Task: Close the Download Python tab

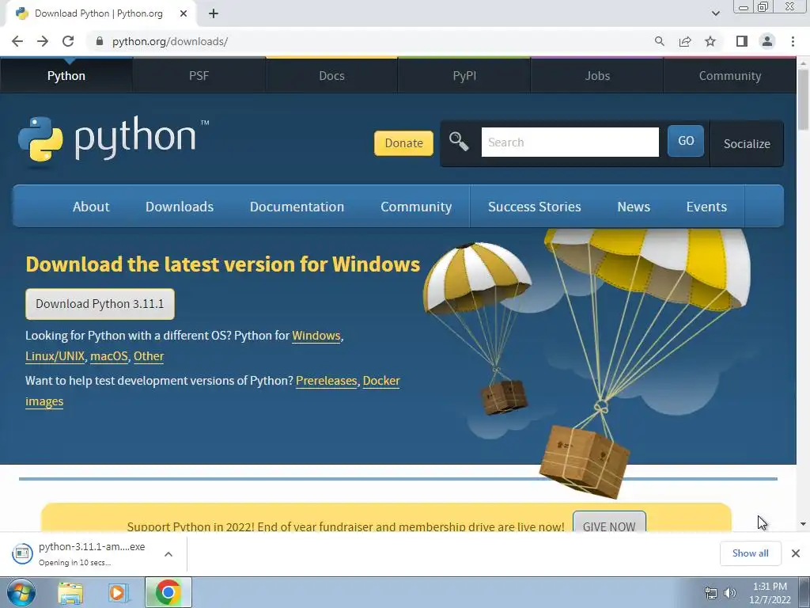Action: (x=184, y=14)
